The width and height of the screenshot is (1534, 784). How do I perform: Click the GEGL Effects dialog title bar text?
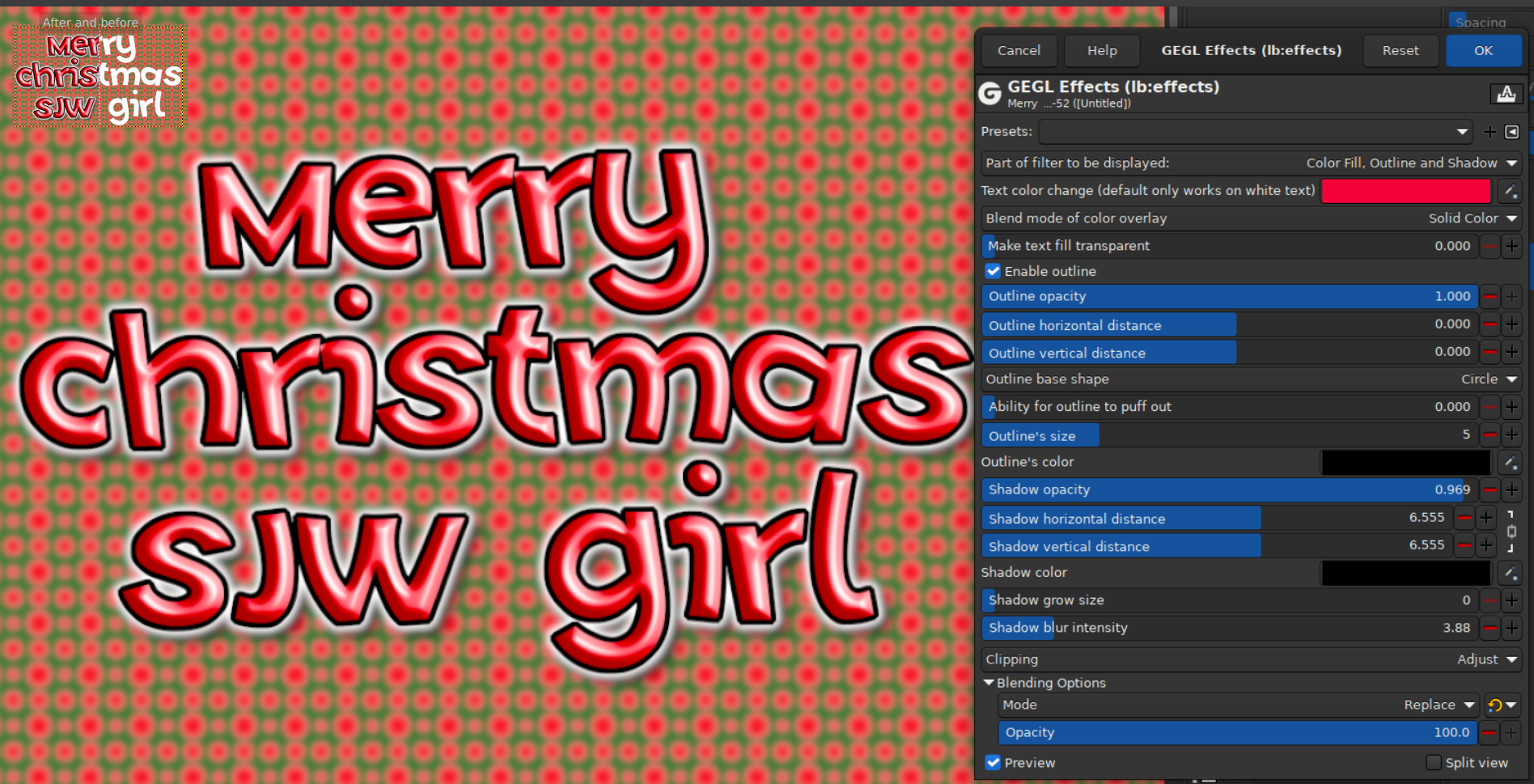tap(1251, 50)
